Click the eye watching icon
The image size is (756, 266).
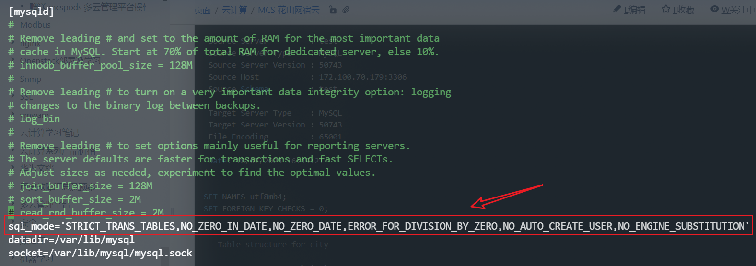(714, 9)
